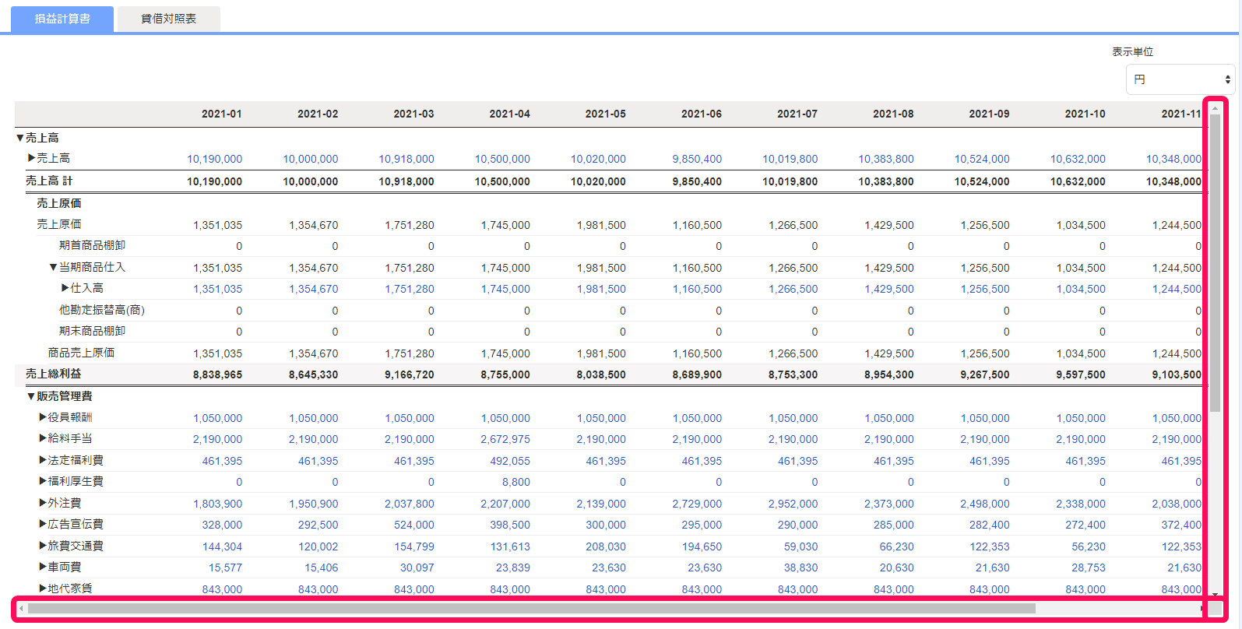Click the 2021-01 column header
Screen dimensions: 1242x629
(222, 114)
